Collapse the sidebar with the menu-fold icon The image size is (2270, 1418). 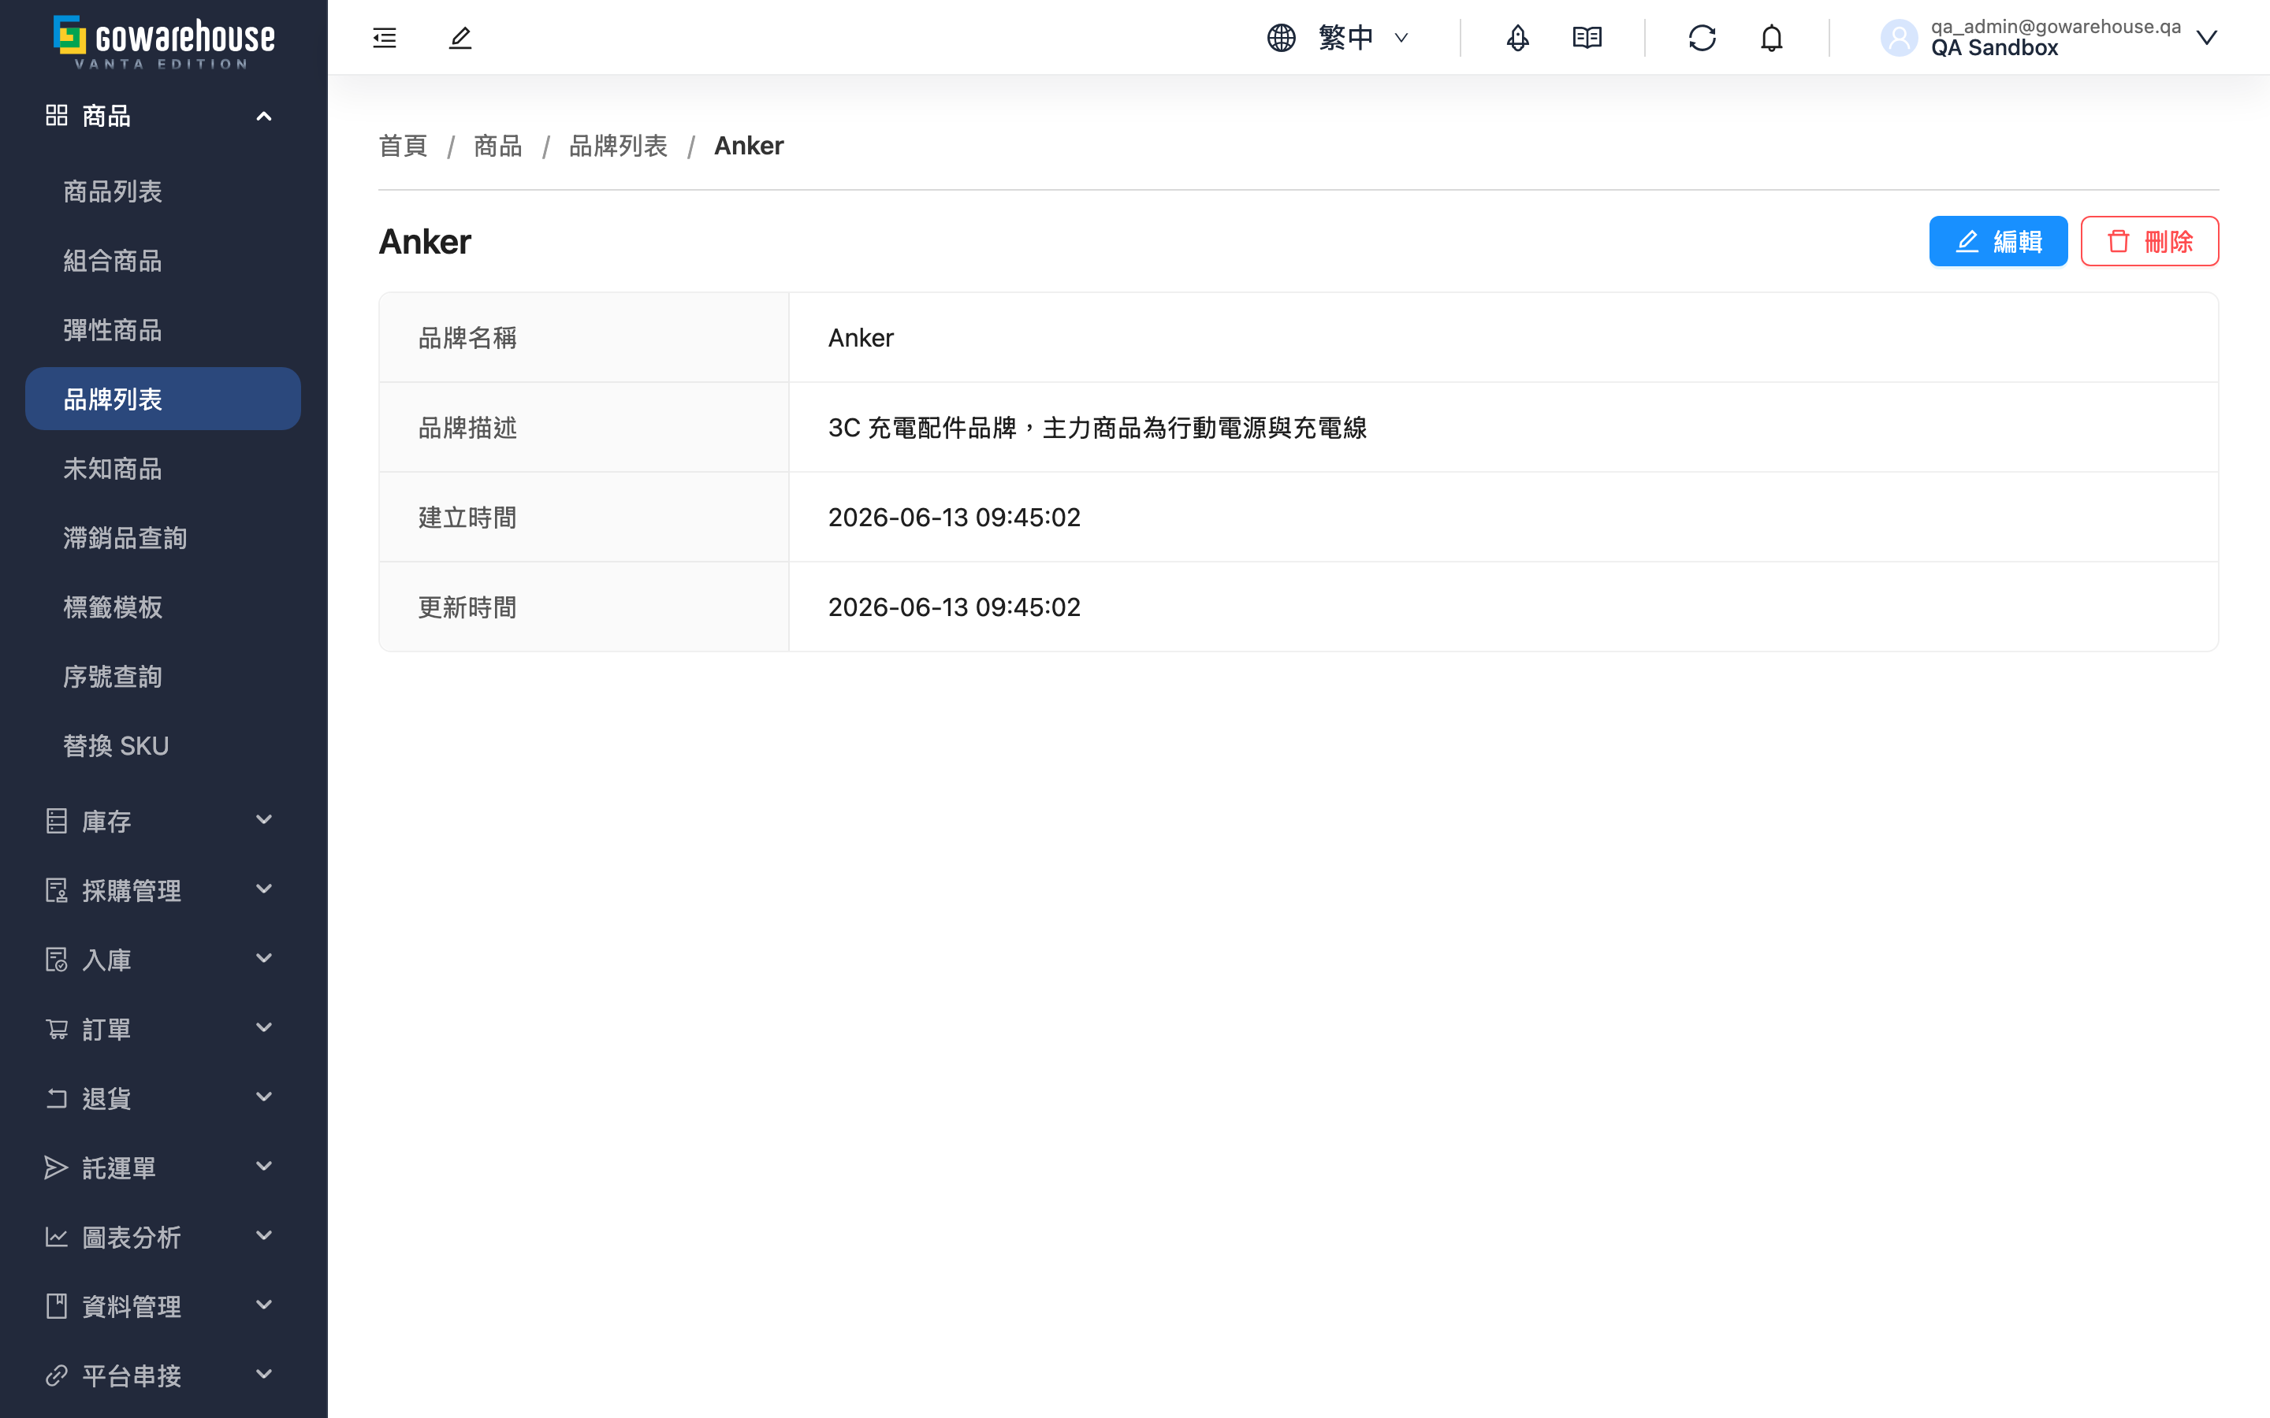click(x=385, y=38)
